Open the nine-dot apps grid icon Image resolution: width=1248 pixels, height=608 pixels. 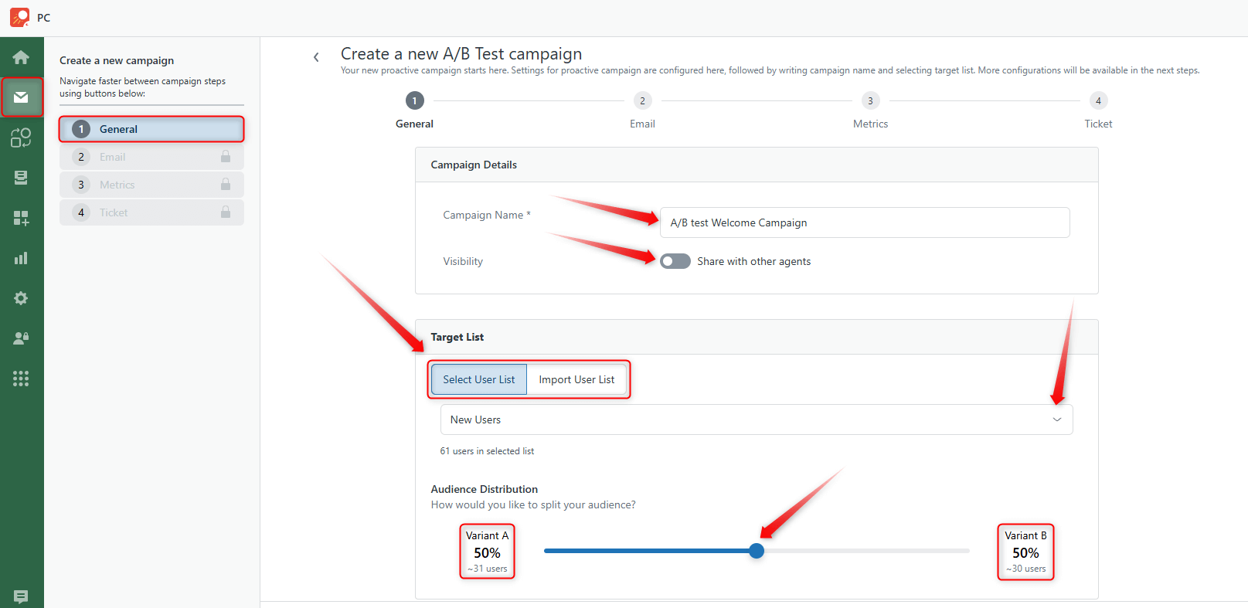[21, 379]
